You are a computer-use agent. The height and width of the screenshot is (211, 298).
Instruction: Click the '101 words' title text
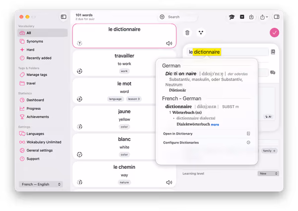84,15
